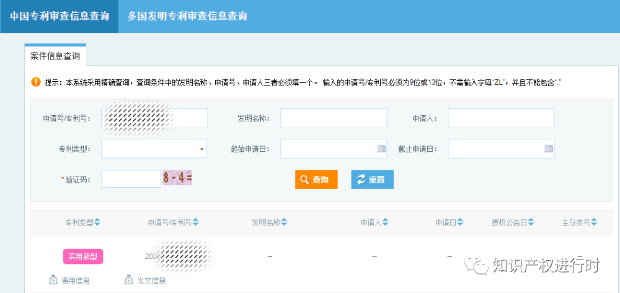Sort by 申请号/专利号 column arrows
620x293 pixels.
[x=195, y=223]
